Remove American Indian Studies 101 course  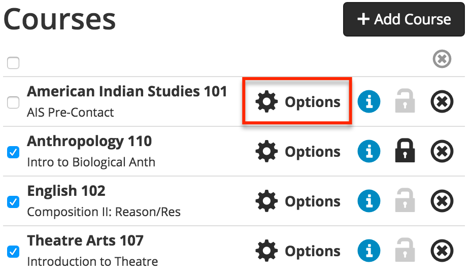tap(442, 101)
